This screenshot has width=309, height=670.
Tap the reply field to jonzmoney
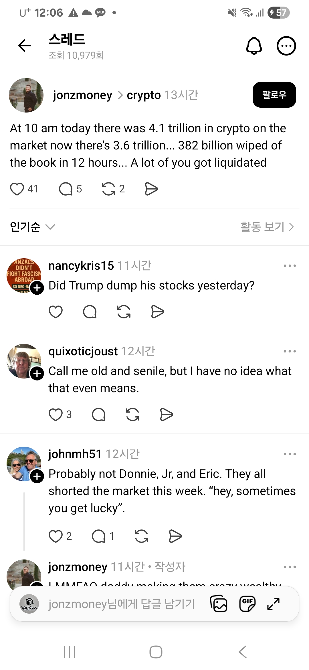click(x=122, y=604)
